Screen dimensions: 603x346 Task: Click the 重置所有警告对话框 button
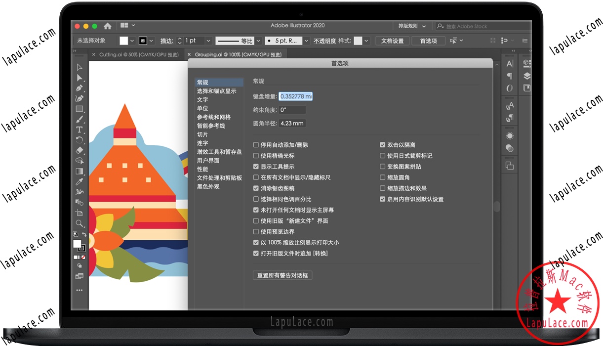click(282, 275)
